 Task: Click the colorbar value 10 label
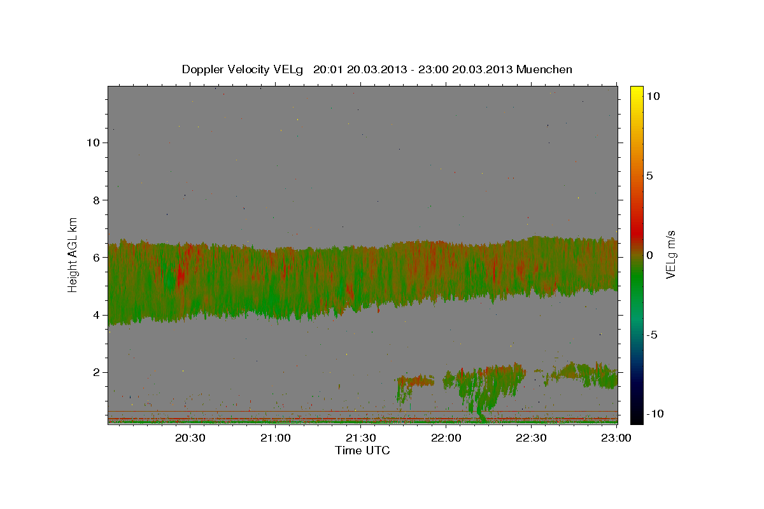(653, 95)
